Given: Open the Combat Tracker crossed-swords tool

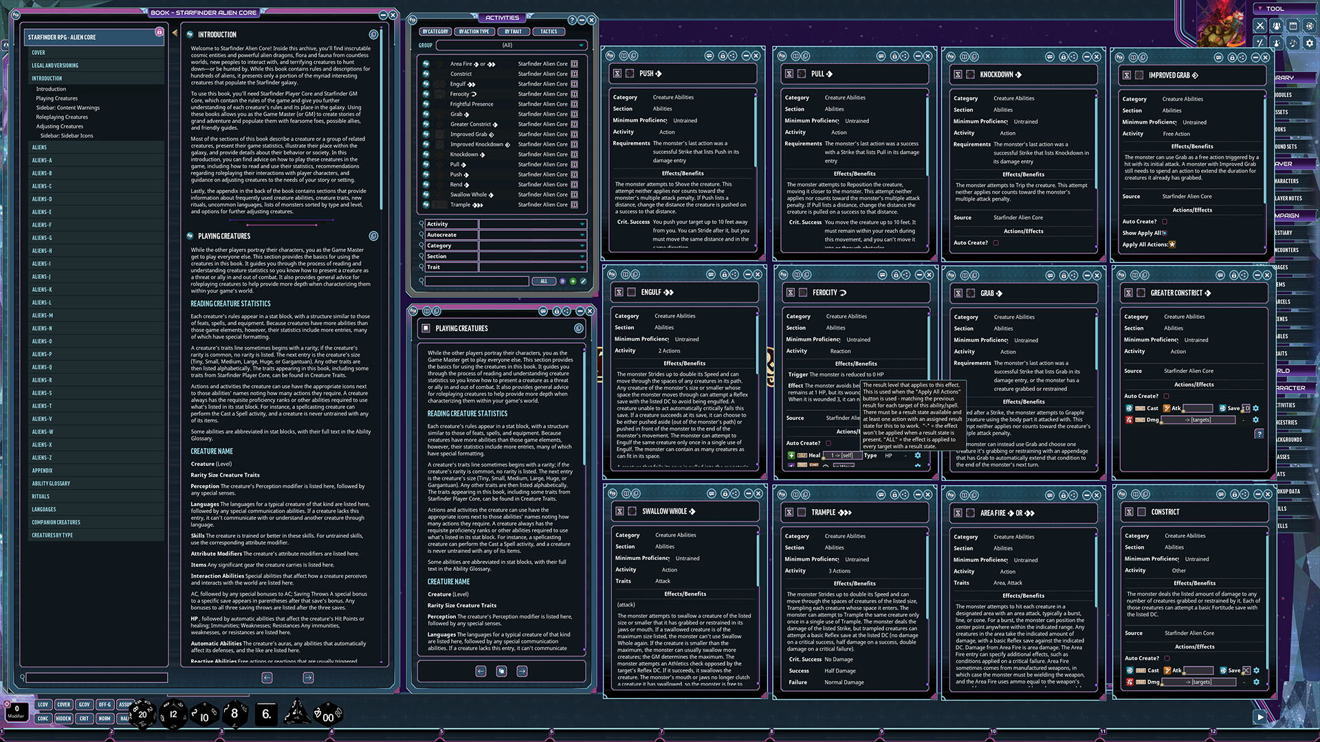Looking at the screenshot, I should [1259, 26].
